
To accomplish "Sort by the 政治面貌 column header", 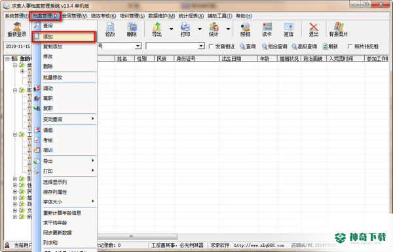I will coord(314,59).
